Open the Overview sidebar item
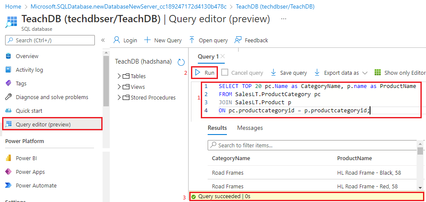This screenshot has width=426, height=202. point(27,56)
